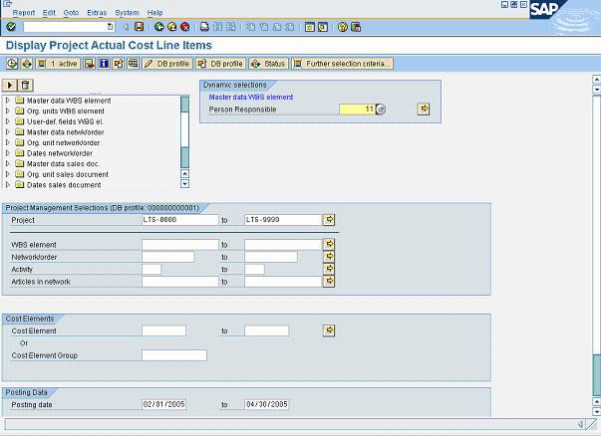This screenshot has height=436, width=601.
Task: Open multiple selection for Person Responsible
Action: pyautogui.click(x=424, y=109)
